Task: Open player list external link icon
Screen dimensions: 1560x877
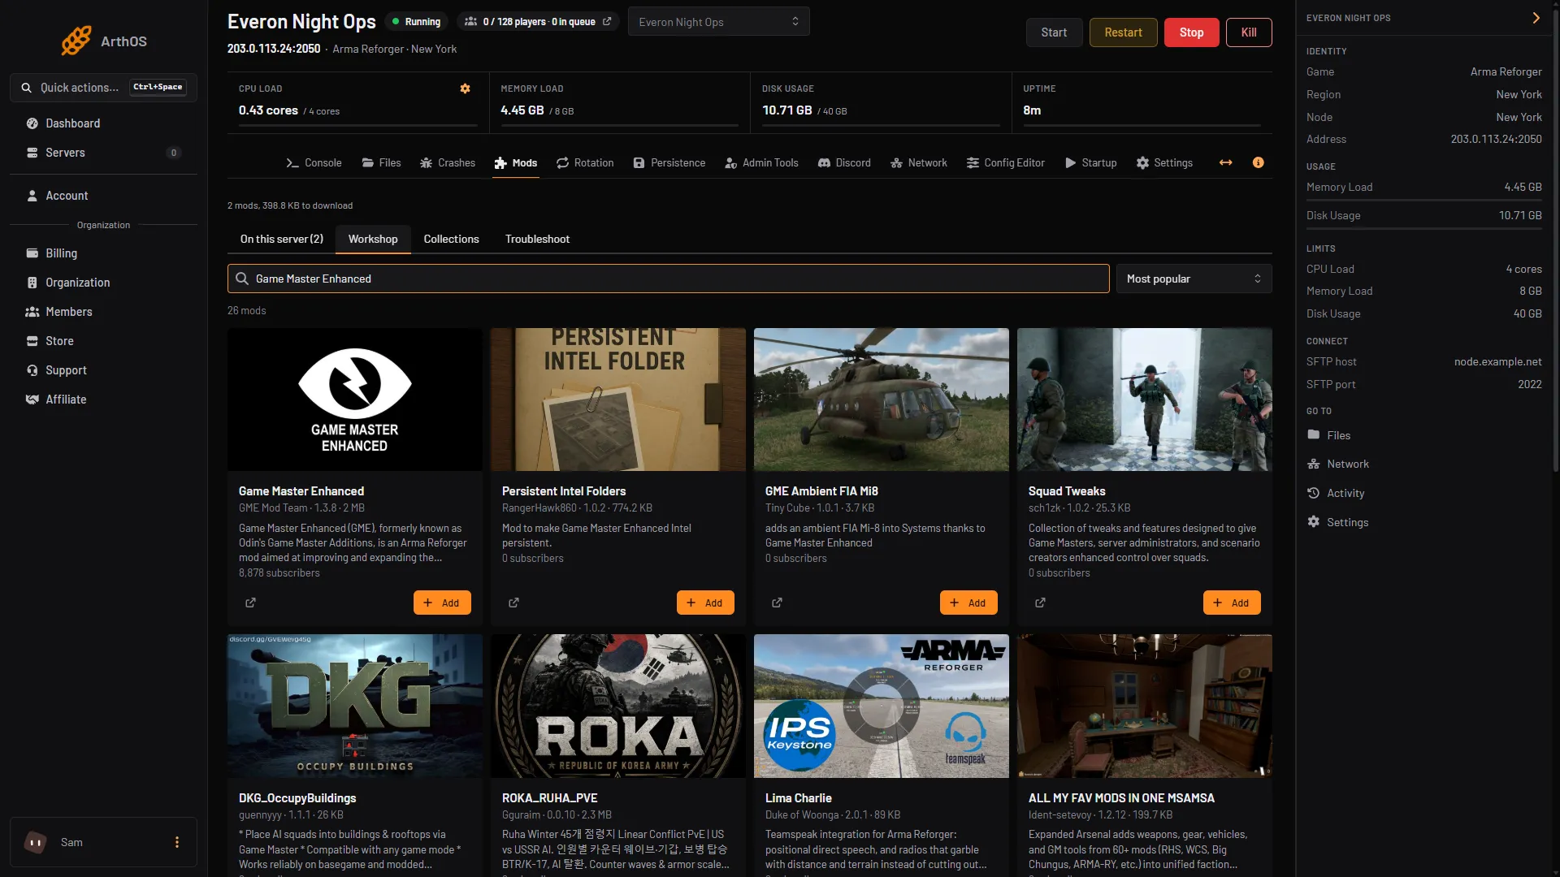Action: pyautogui.click(x=607, y=22)
